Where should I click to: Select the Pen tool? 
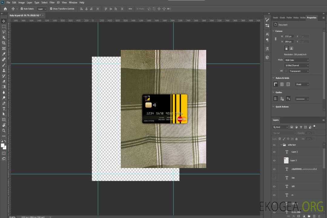pos(4,103)
